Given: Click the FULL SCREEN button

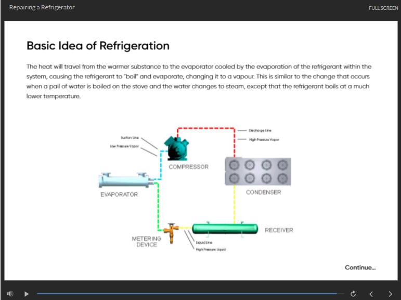Looking at the screenshot, I should click(383, 8).
